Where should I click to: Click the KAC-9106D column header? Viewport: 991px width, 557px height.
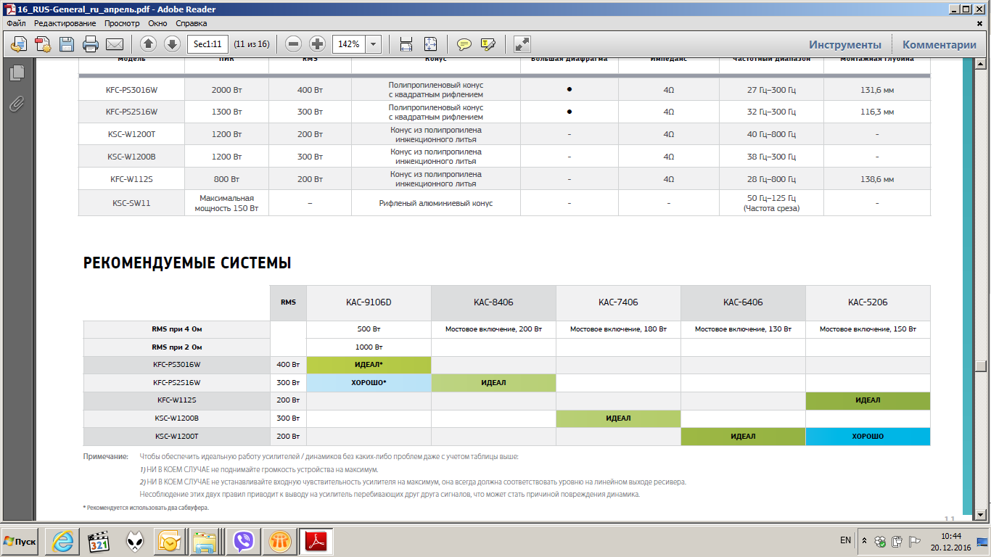click(369, 302)
